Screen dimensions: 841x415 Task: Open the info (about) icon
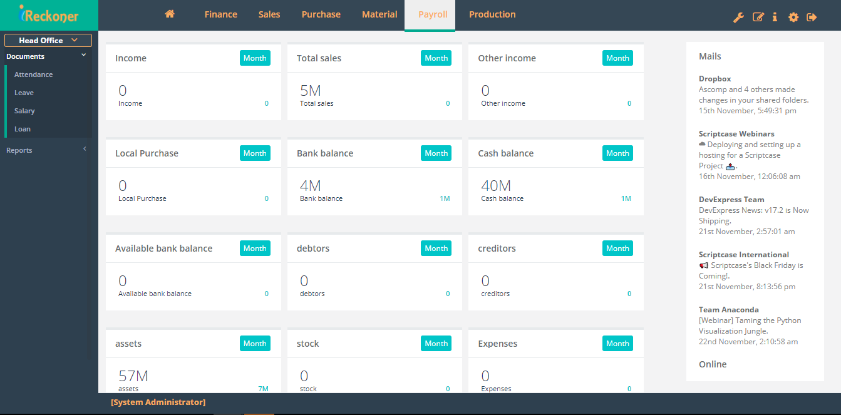[775, 17]
